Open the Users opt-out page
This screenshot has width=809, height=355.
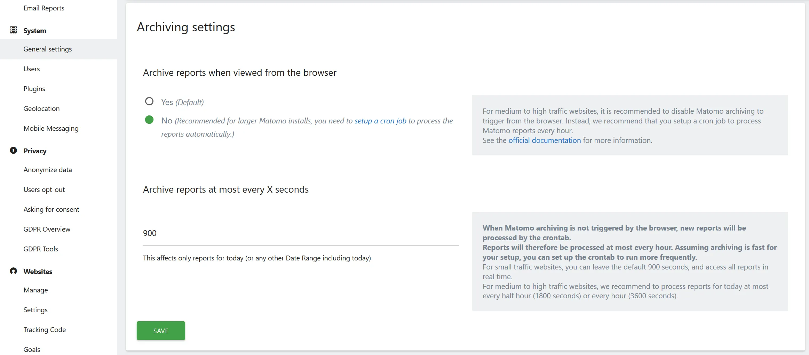44,189
